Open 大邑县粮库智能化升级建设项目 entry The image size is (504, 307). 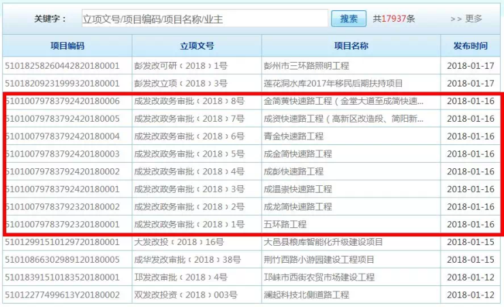coord(324,242)
